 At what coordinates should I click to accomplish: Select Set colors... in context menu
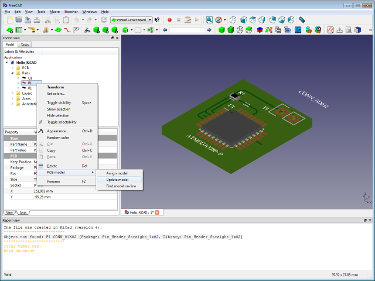pos(67,94)
